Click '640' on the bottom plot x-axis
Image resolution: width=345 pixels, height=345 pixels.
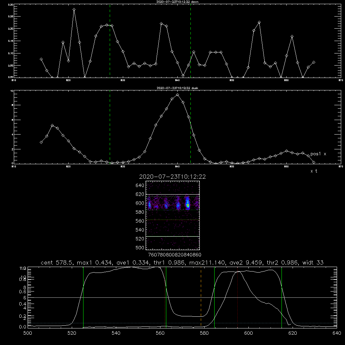point(337,333)
